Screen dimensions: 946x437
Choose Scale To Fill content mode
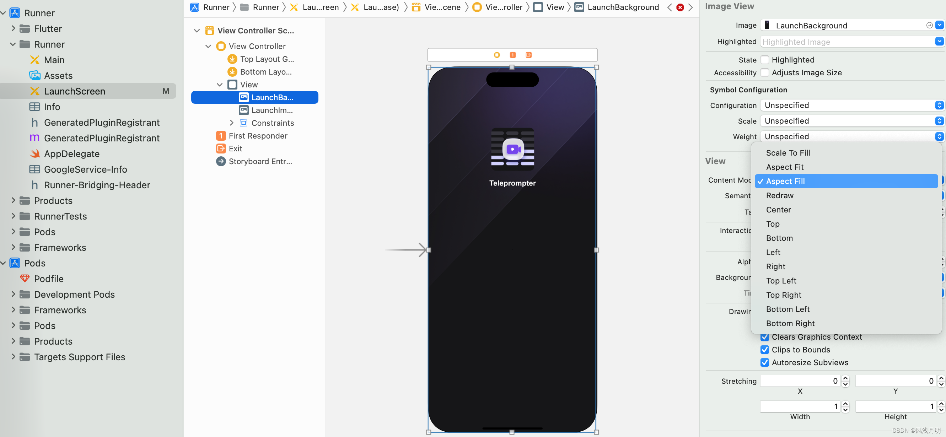(x=788, y=153)
